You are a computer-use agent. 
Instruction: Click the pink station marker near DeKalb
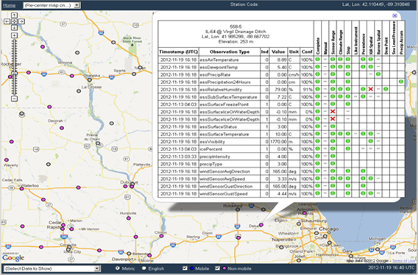coord(261,225)
